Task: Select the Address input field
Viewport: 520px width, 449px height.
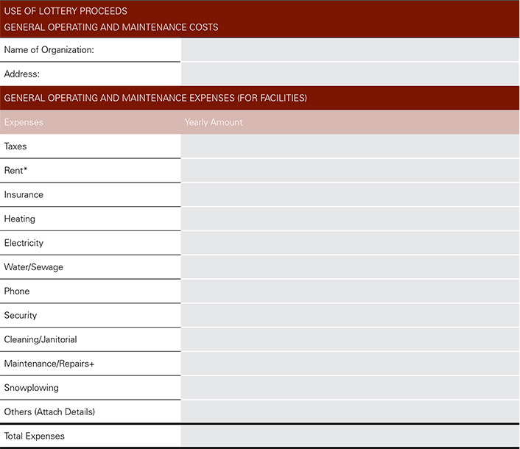Action: pyautogui.click(x=350, y=74)
